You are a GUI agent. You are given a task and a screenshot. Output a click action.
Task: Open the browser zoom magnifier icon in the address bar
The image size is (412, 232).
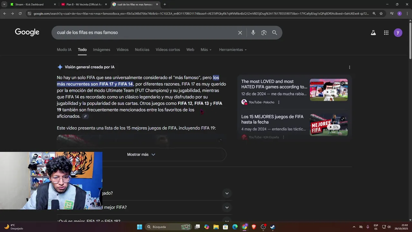[374, 14]
